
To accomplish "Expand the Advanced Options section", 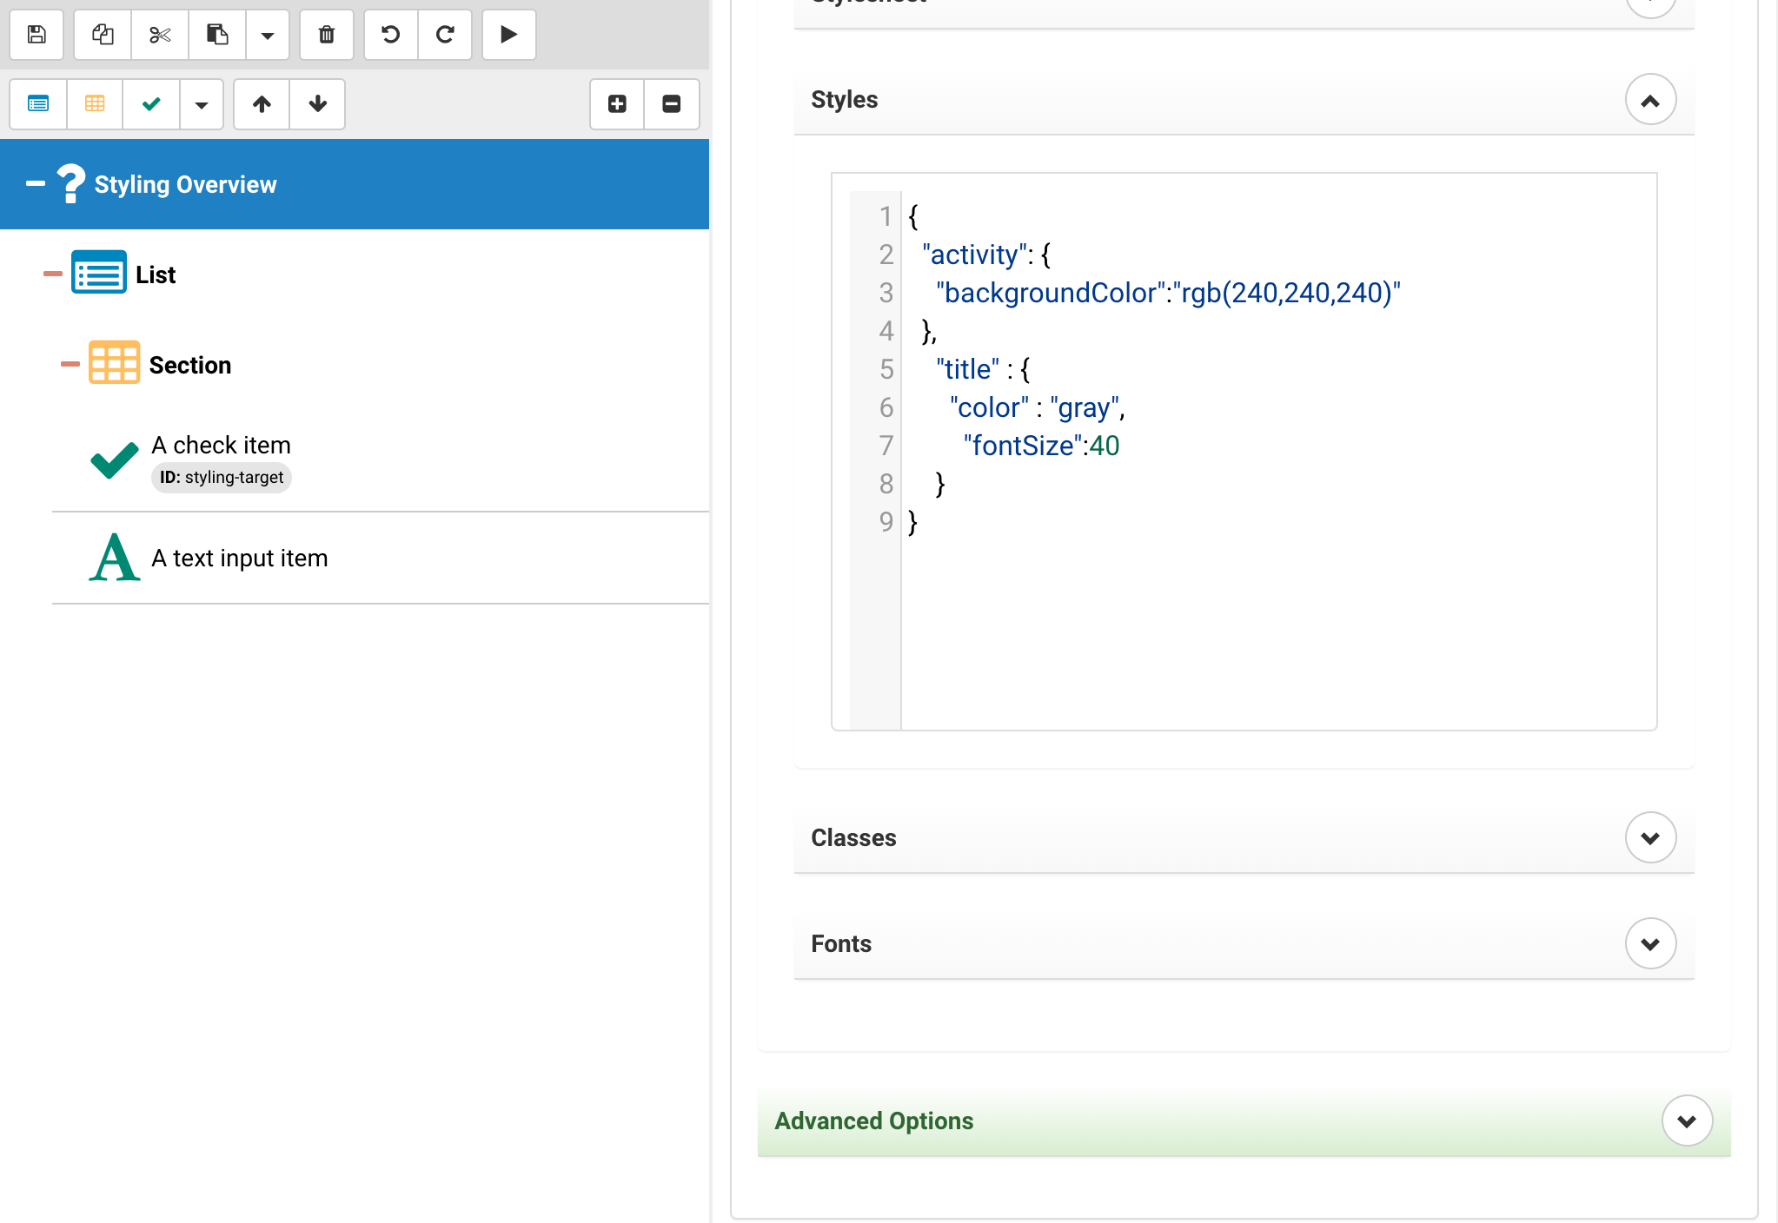I will pos(1687,1121).
